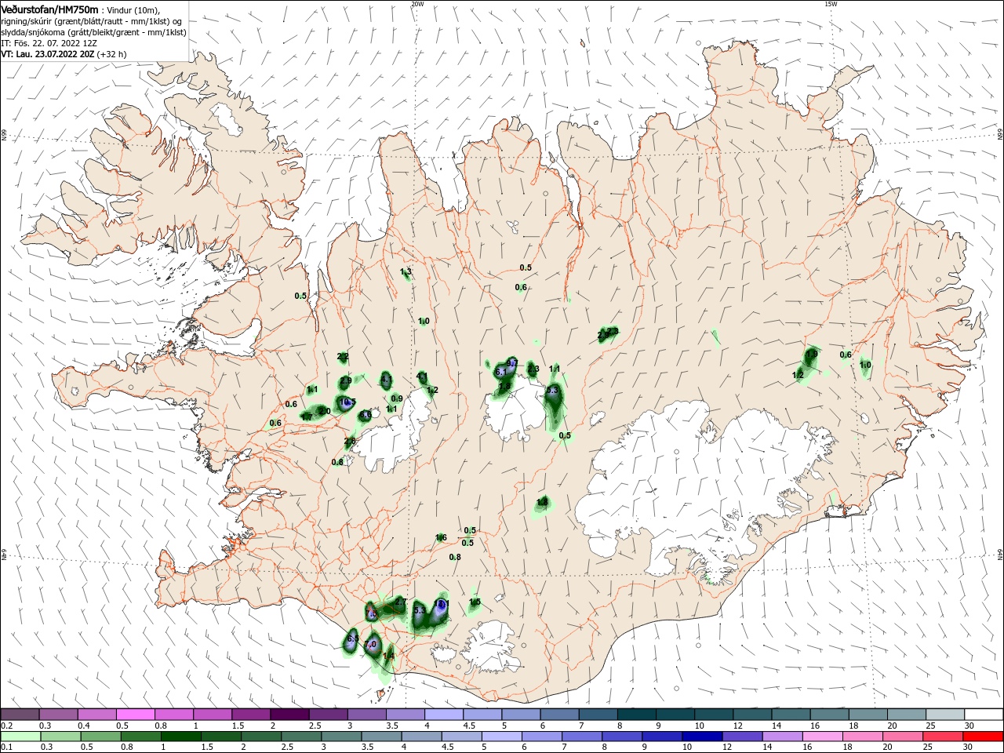Screen dimensions: 1004x753
Task: Click the bright pink swatch between 0.5 and 0.8
Action: coord(135,714)
